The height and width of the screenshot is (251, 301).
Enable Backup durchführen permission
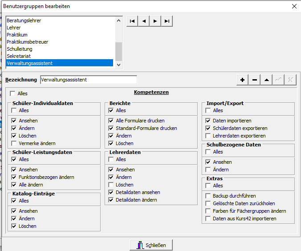point(208,196)
